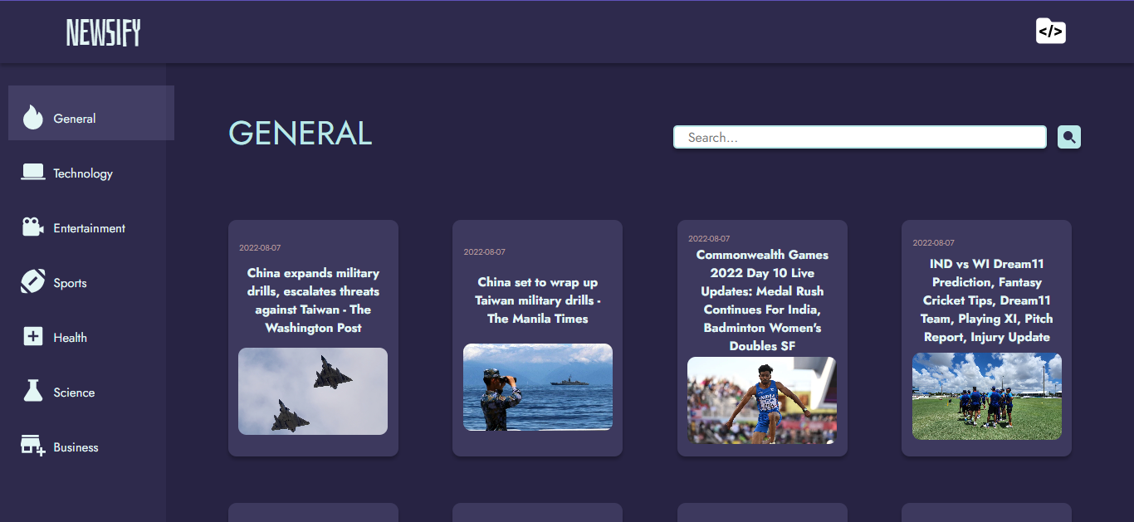Screen dimensions: 1134x522
Task: Click date 2022-08-07 on Dream11 card
Action: (934, 243)
